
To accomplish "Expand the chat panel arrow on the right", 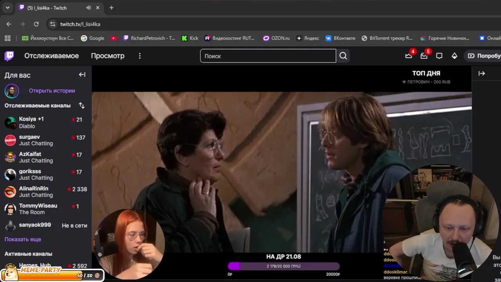I will click(x=481, y=73).
